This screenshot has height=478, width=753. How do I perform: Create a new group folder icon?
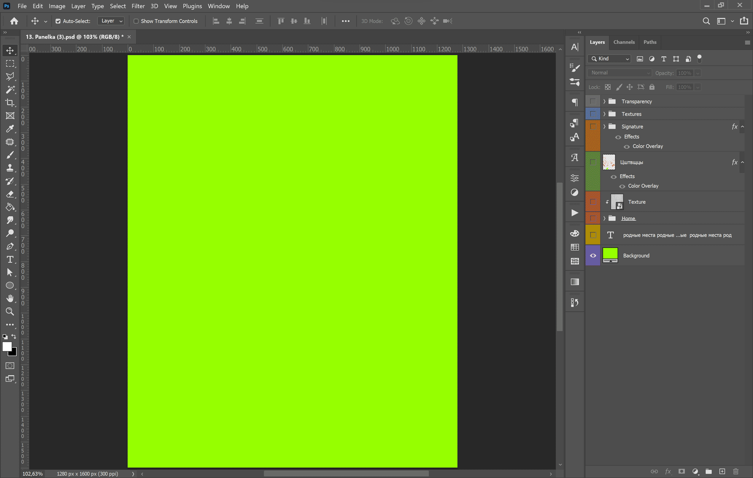pyautogui.click(x=709, y=471)
